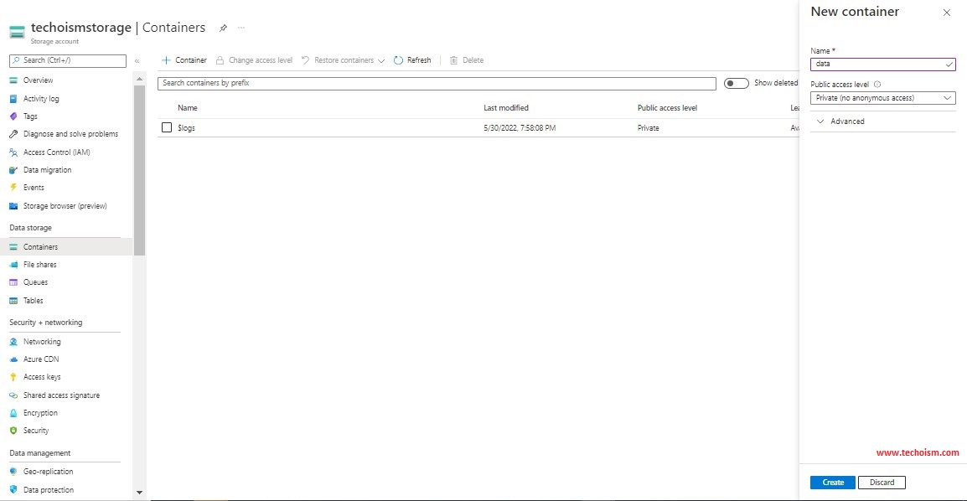
Task: Click the Last modified column header
Action: coord(505,108)
